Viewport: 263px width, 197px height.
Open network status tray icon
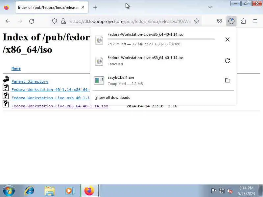222,191
